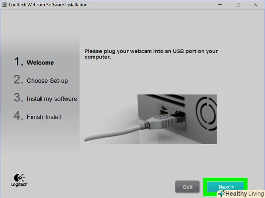
Task: Click the Logitech Webcam Software Installation title
Action: [x=48, y=5]
